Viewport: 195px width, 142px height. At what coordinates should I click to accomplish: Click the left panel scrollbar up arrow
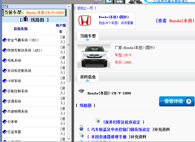pyautogui.click(x=69, y=7)
